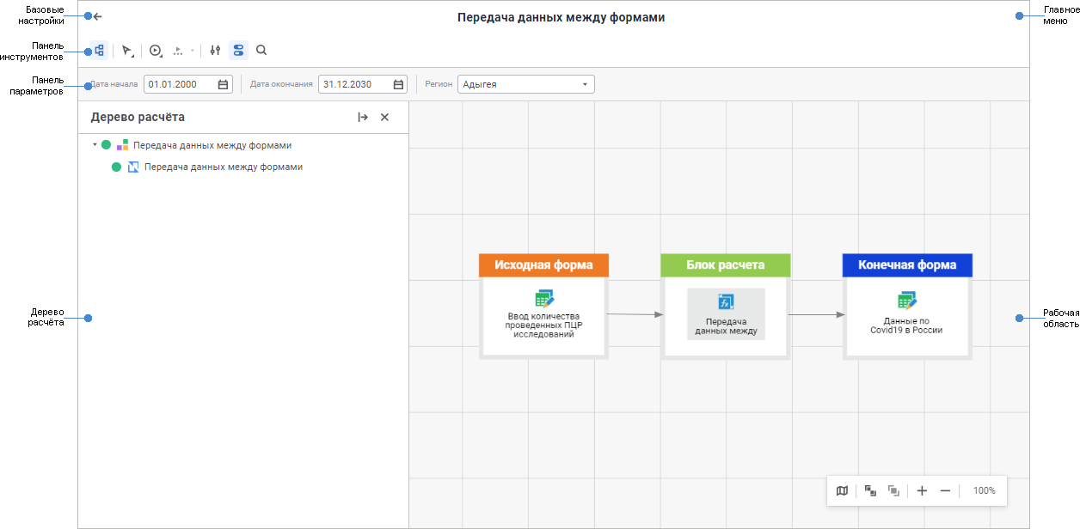Viewport: 1080px width, 529px height.
Task: Collapse the root tree node Передача данных
Action: [95, 145]
